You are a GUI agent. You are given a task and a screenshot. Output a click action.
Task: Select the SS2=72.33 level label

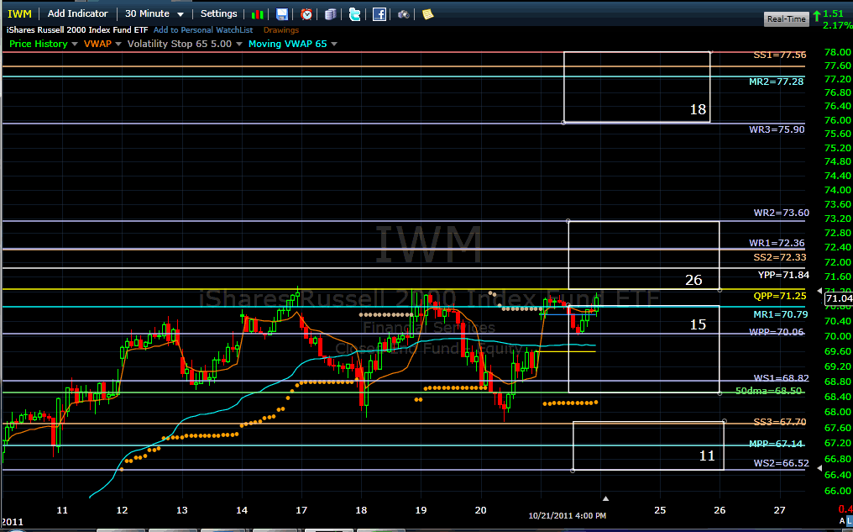point(780,257)
